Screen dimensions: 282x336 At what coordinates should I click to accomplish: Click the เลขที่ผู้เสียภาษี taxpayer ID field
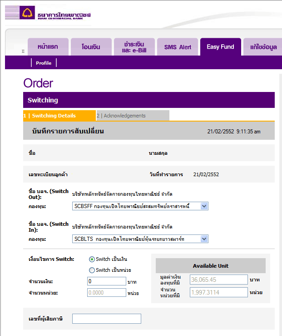pyautogui.click(x=106, y=319)
